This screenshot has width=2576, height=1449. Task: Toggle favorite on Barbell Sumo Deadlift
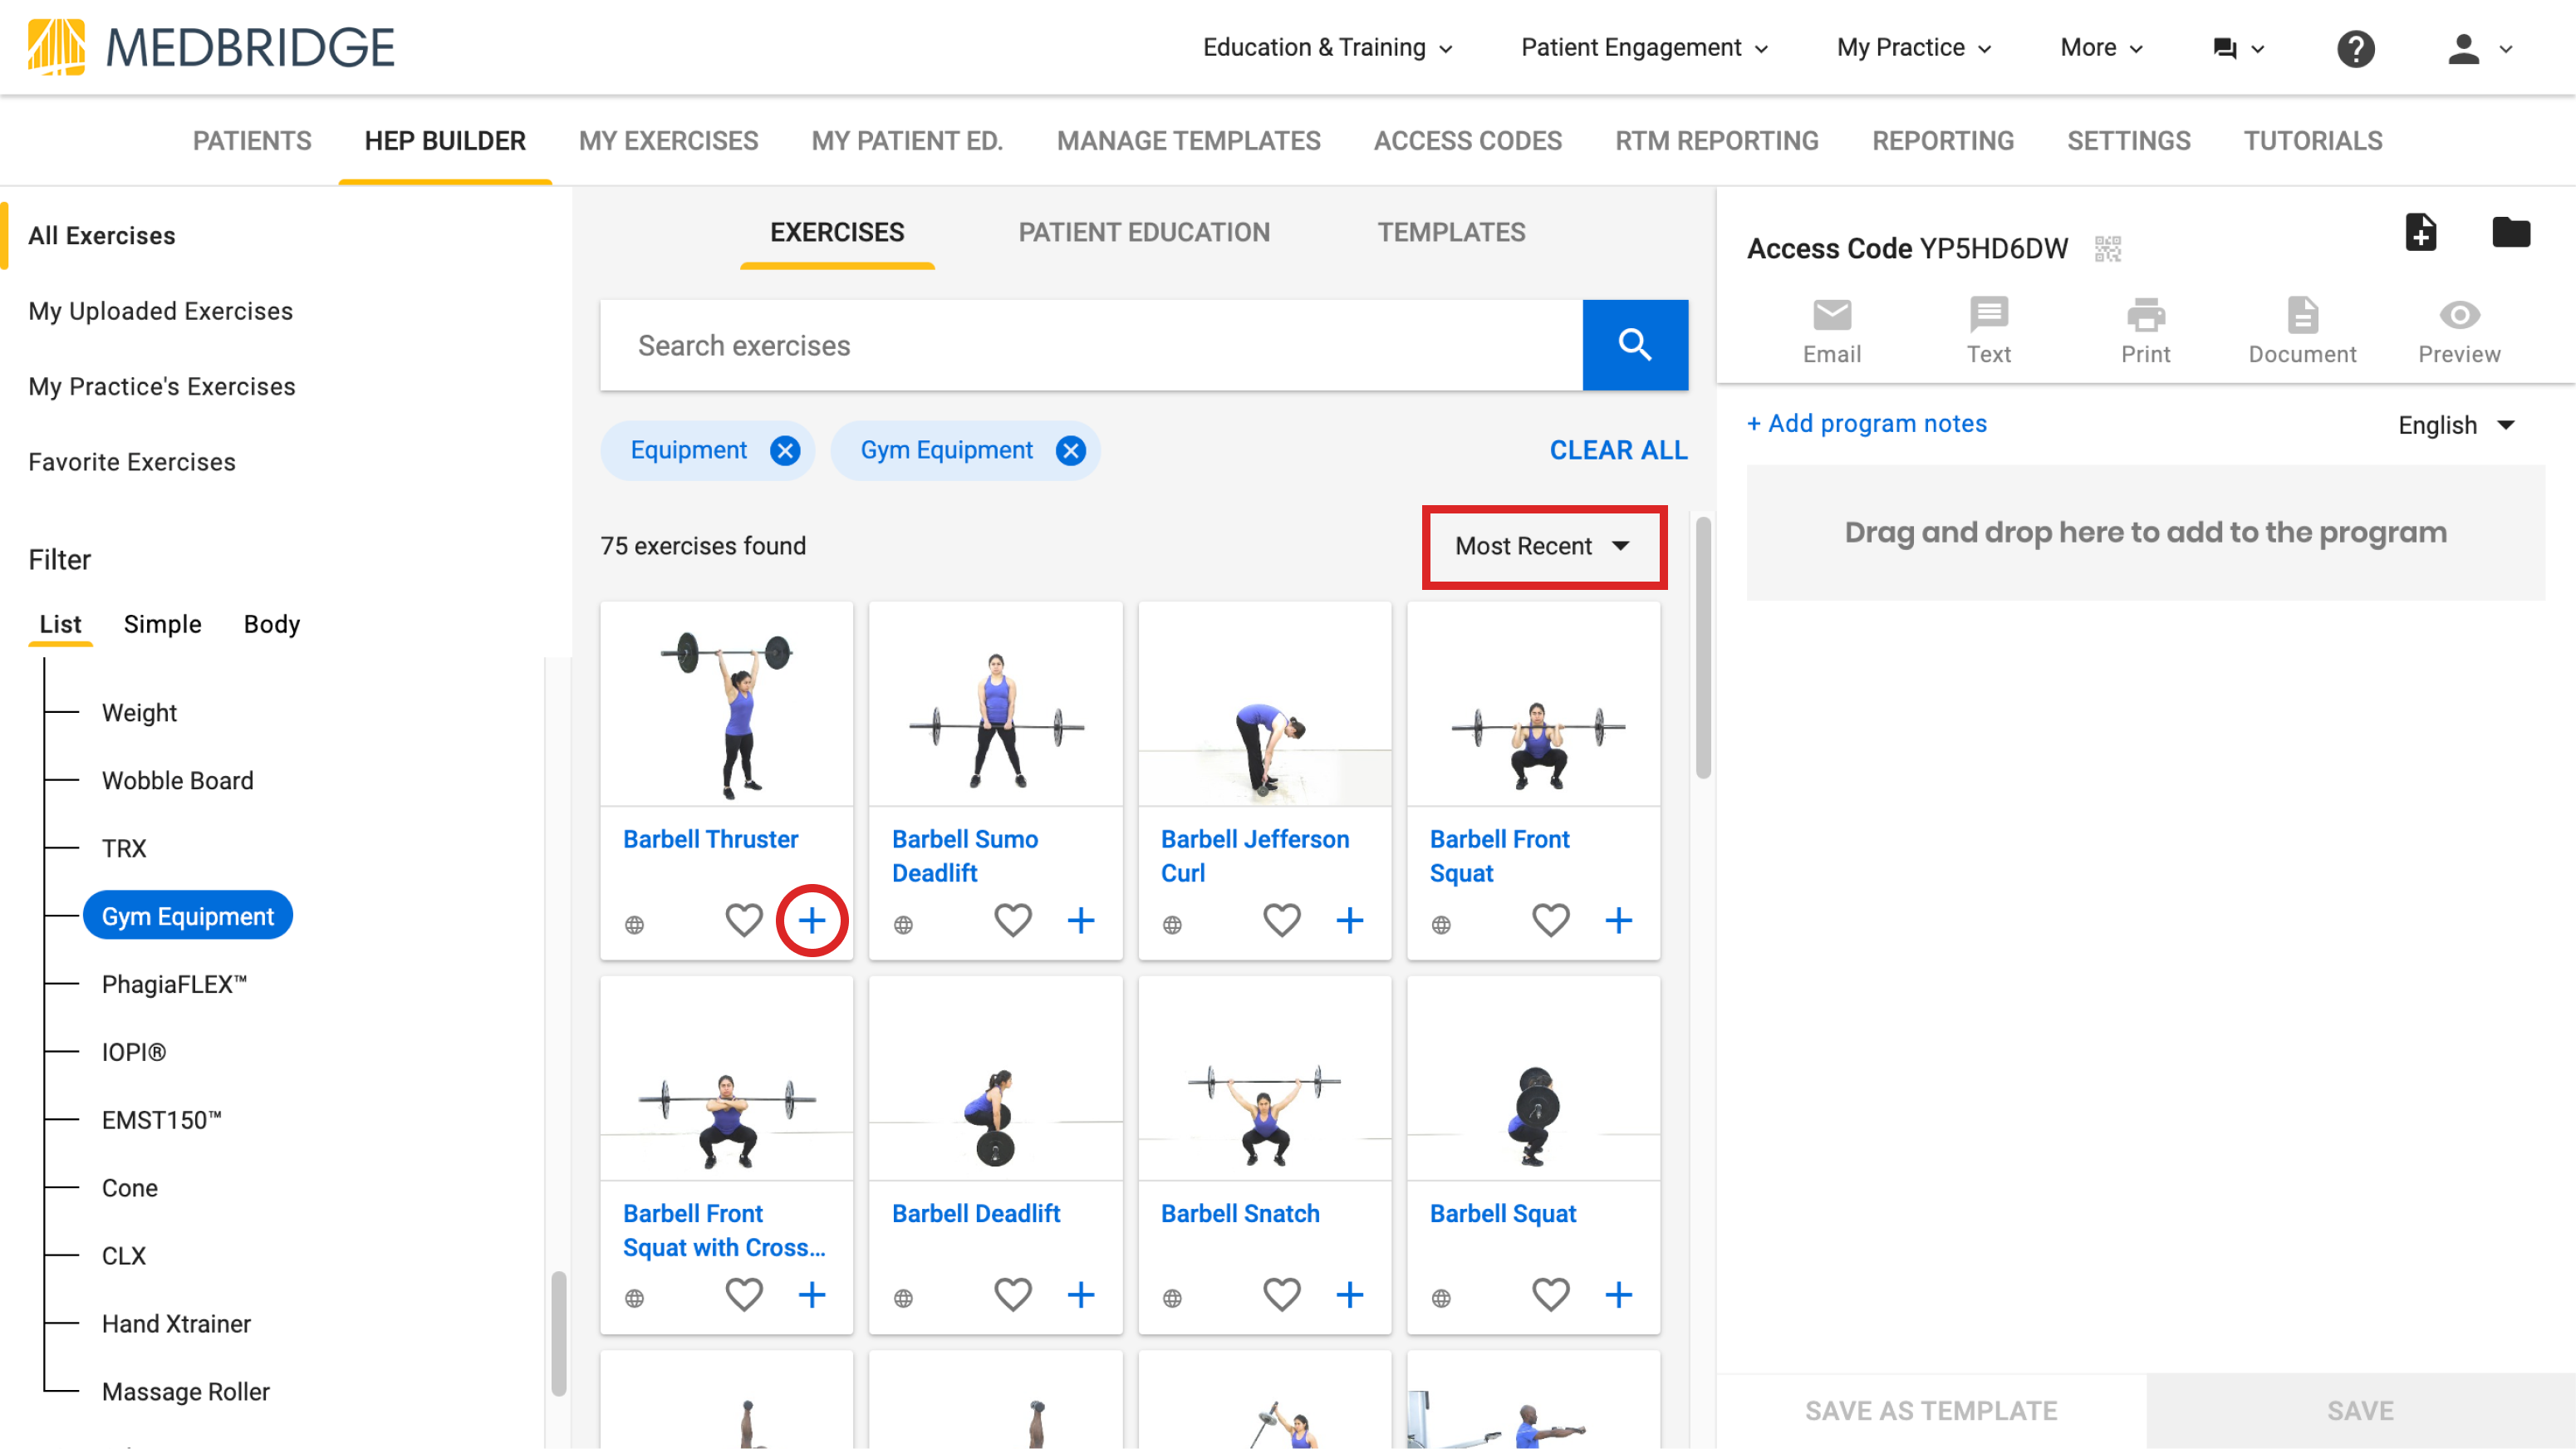click(x=1013, y=920)
